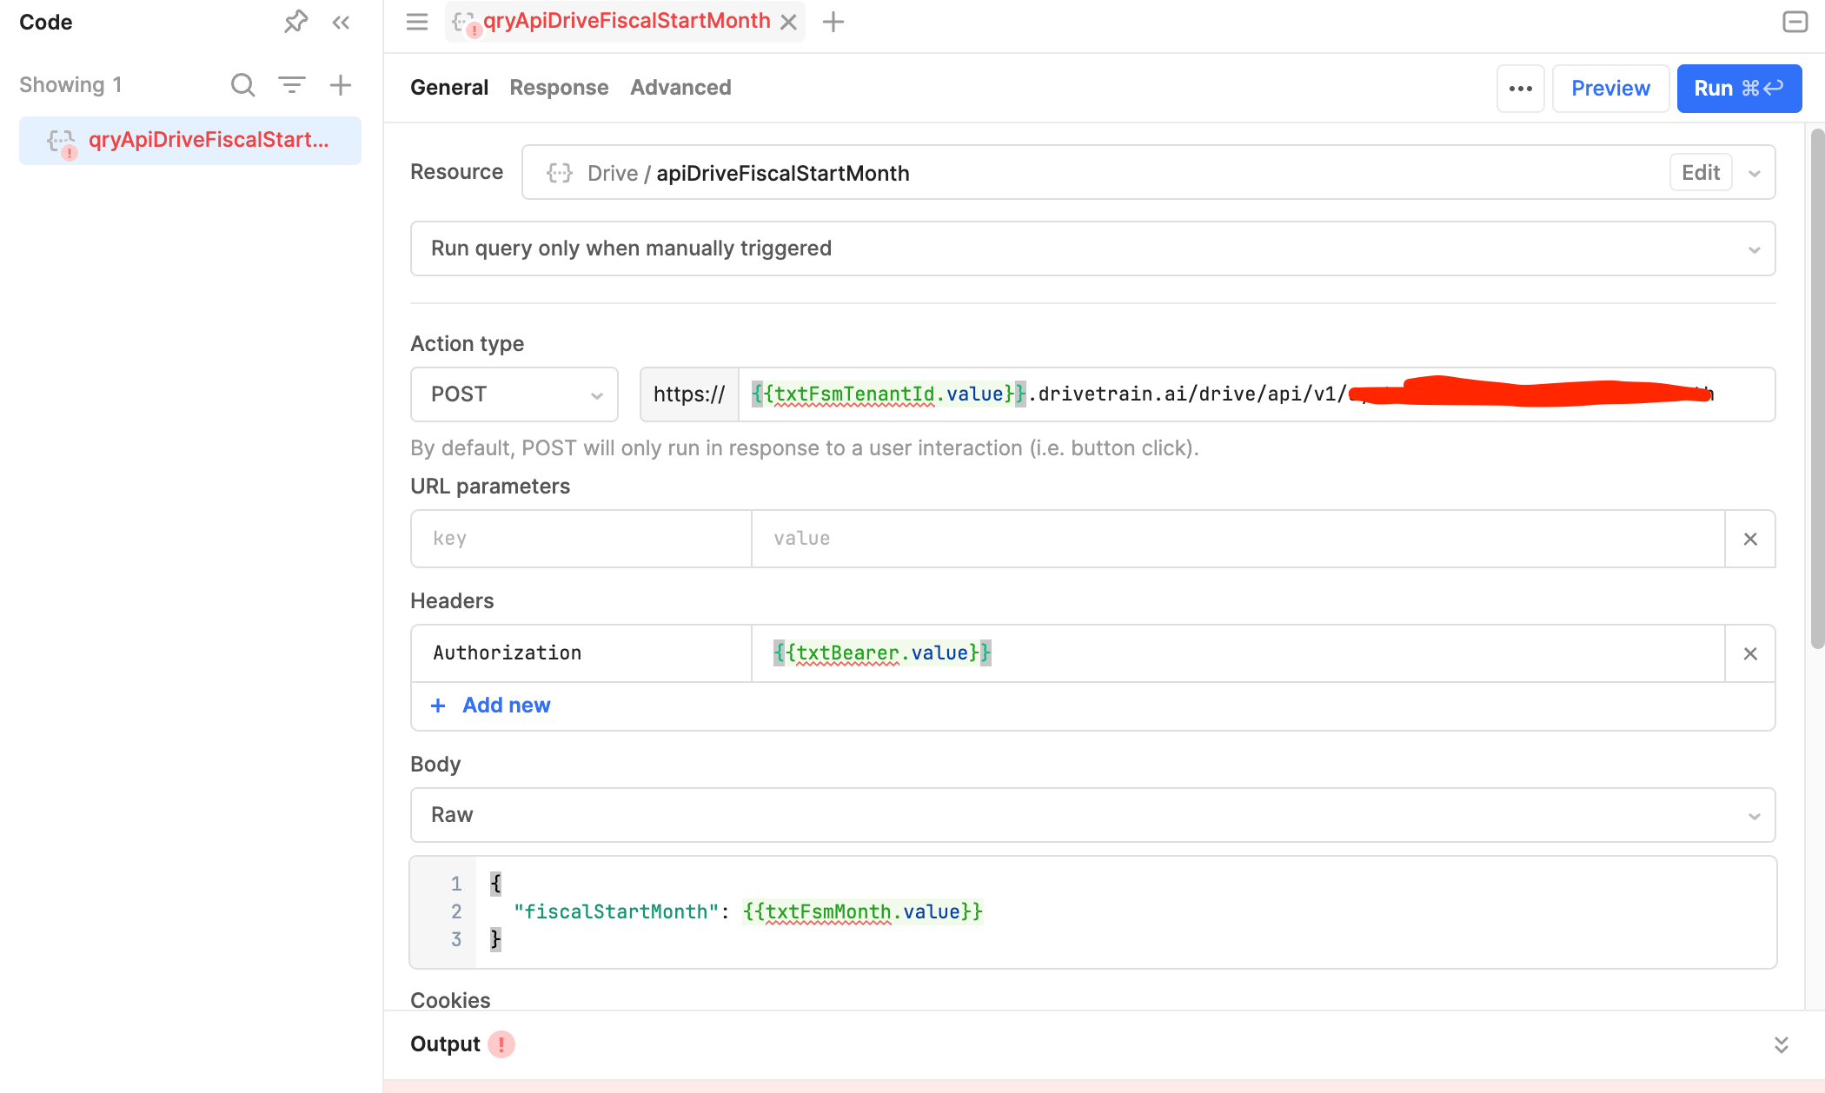This screenshot has height=1093, width=1825.
Task: Minimize the query editor panel icon
Action: (x=1795, y=22)
